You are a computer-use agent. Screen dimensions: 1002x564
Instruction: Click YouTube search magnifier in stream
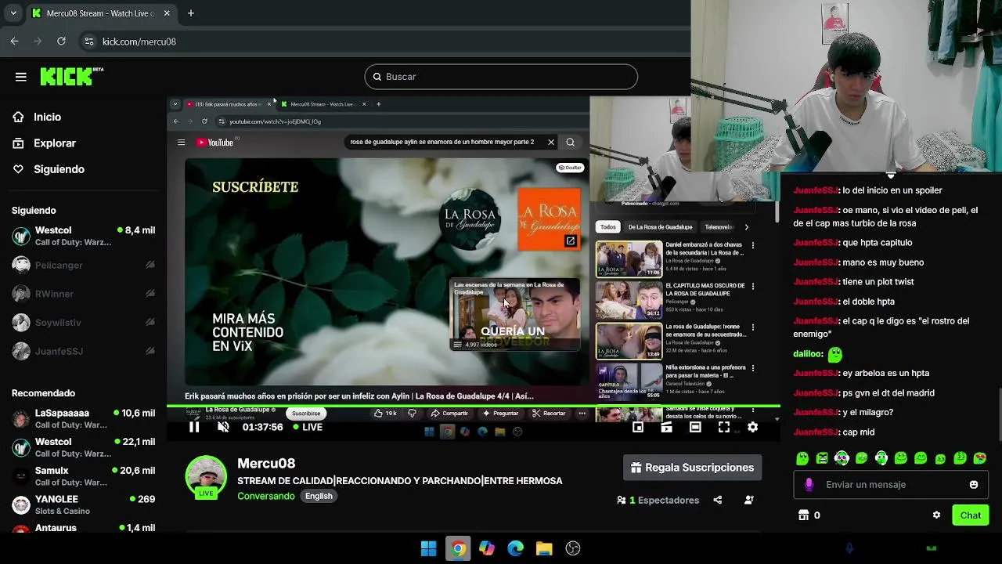(571, 143)
